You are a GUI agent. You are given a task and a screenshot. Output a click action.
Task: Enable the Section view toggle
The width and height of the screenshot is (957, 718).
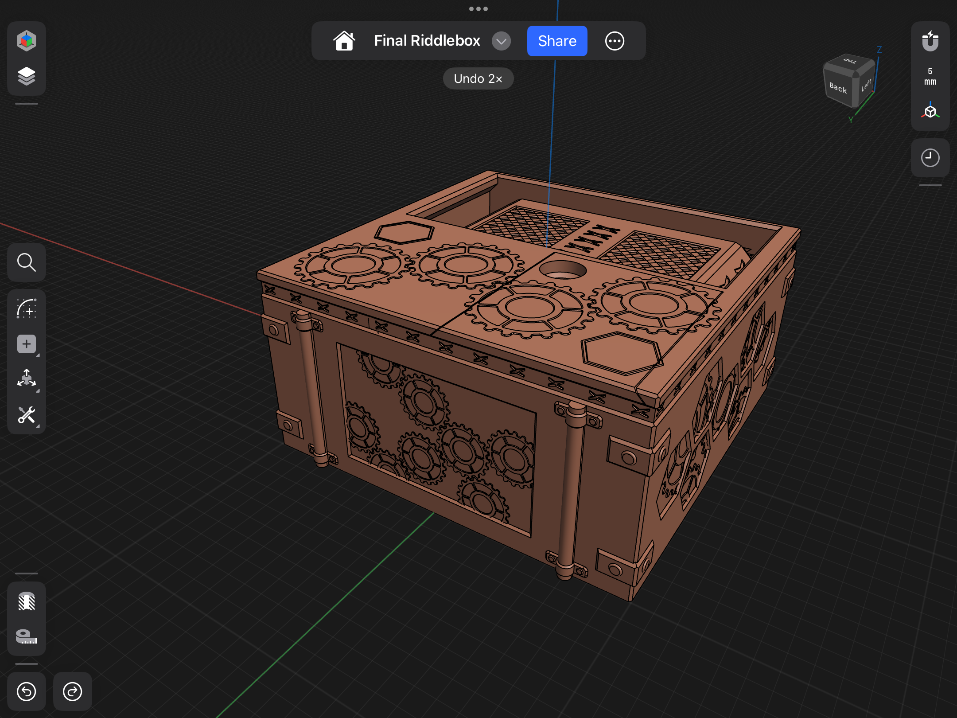click(27, 601)
